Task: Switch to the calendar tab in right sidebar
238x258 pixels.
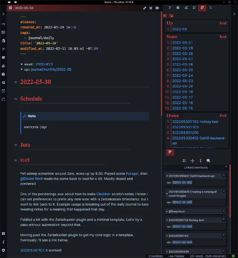Action: 178,8
